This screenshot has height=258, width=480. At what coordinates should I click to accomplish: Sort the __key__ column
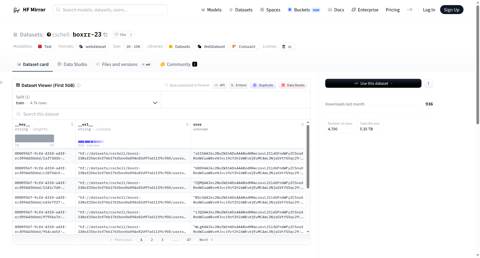point(72,124)
